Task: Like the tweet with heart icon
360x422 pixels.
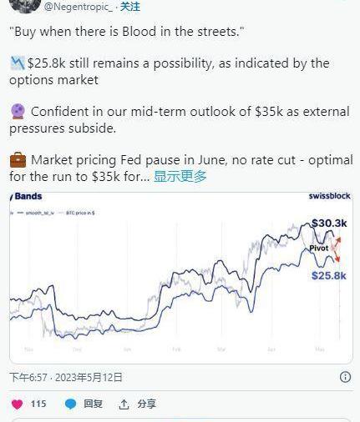Action: [17, 404]
